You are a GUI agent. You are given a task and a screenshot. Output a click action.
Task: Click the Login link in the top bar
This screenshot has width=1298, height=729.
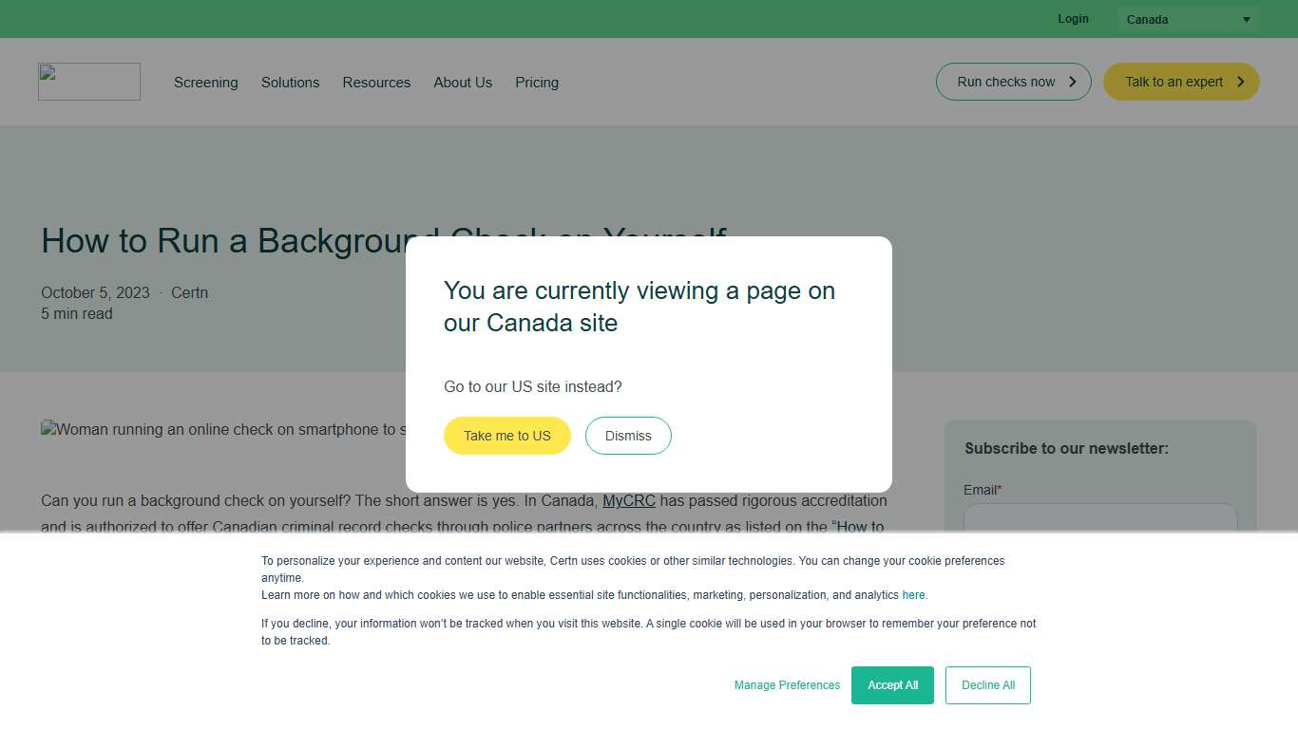click(x=1073, y=18)
